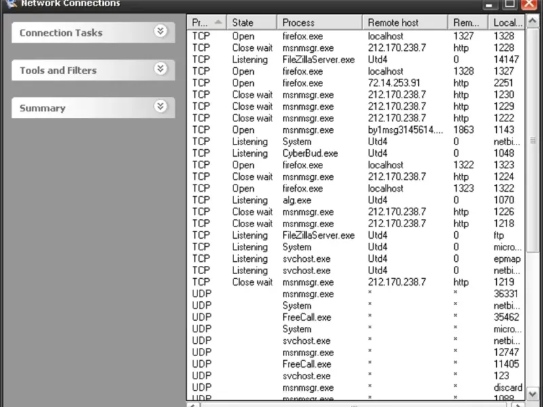The width and height of the screenshot is (543, 407).
Task: Select msnmsgr.exe row with remote by1msg3145614
Action: tap(356, 130)
